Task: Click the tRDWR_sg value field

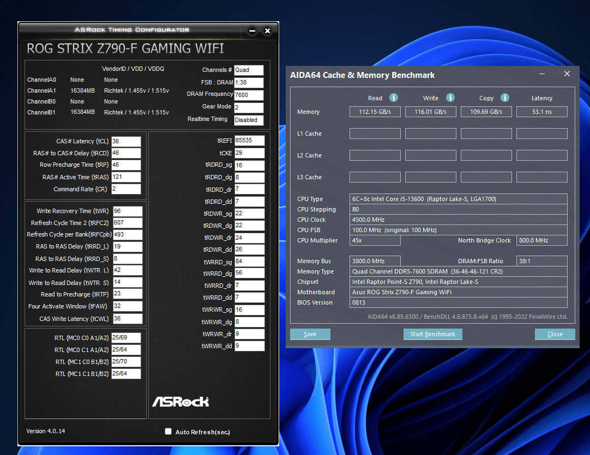Action: pyautogui.click(x=250, y=214)
